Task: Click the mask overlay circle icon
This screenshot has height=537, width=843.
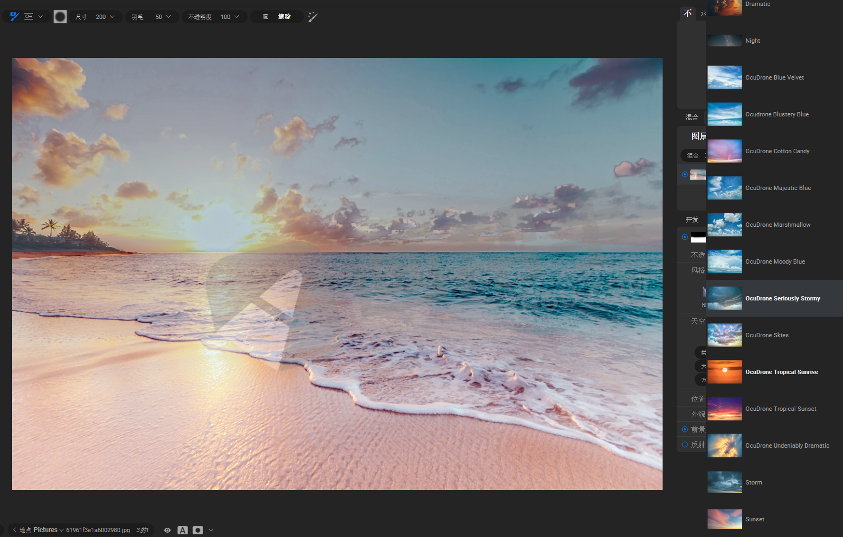Action: click(x=198, y=531)
